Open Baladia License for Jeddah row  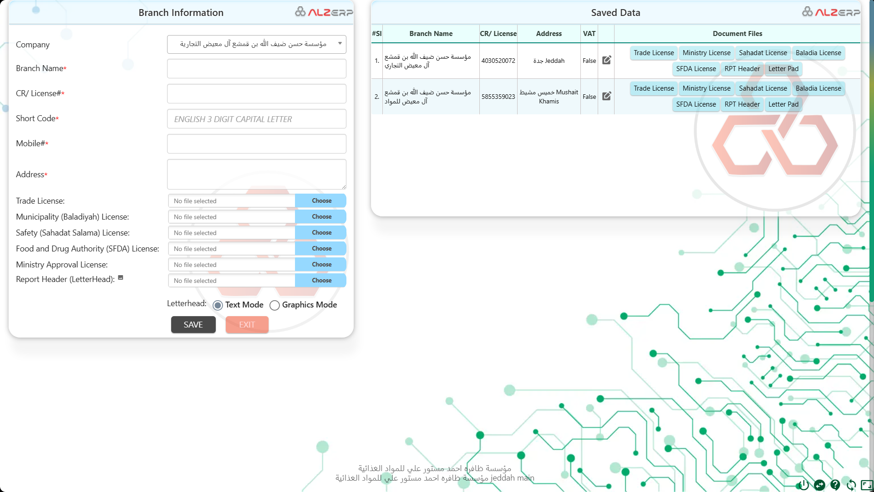point(818,53)
